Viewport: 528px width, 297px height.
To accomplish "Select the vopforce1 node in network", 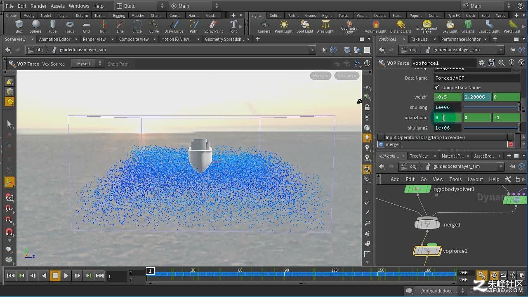I will coord(427,250).
